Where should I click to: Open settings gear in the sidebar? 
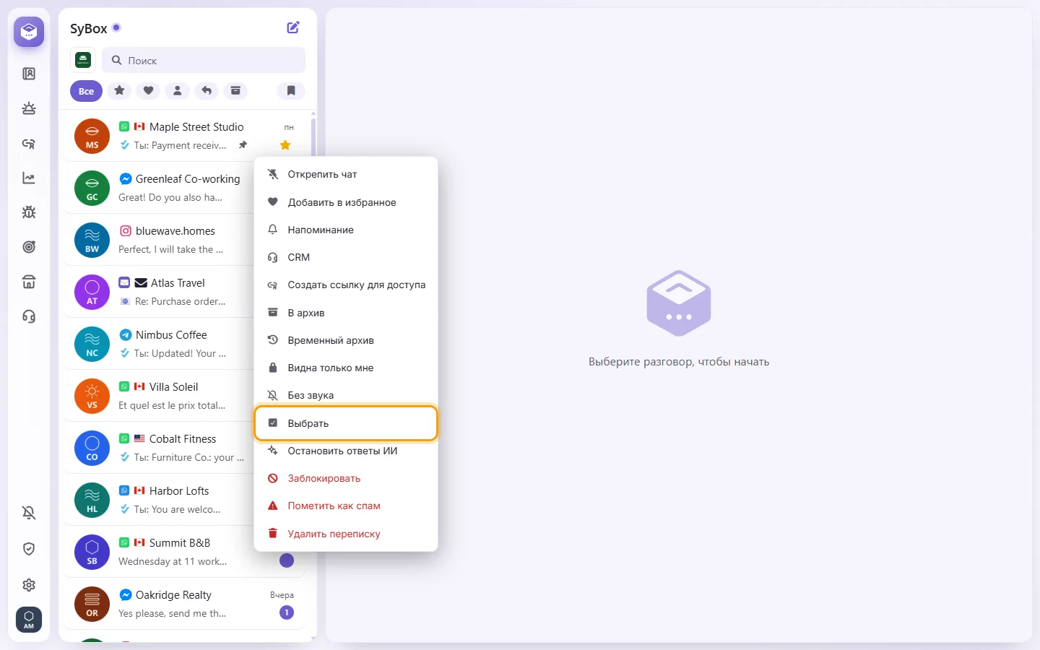pos(29,585)
